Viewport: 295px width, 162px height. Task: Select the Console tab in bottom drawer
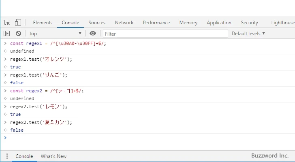pos(24,156)
